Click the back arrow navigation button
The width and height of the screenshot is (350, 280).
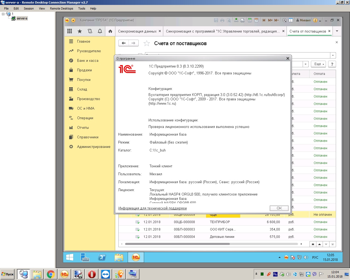click(124, 43)
